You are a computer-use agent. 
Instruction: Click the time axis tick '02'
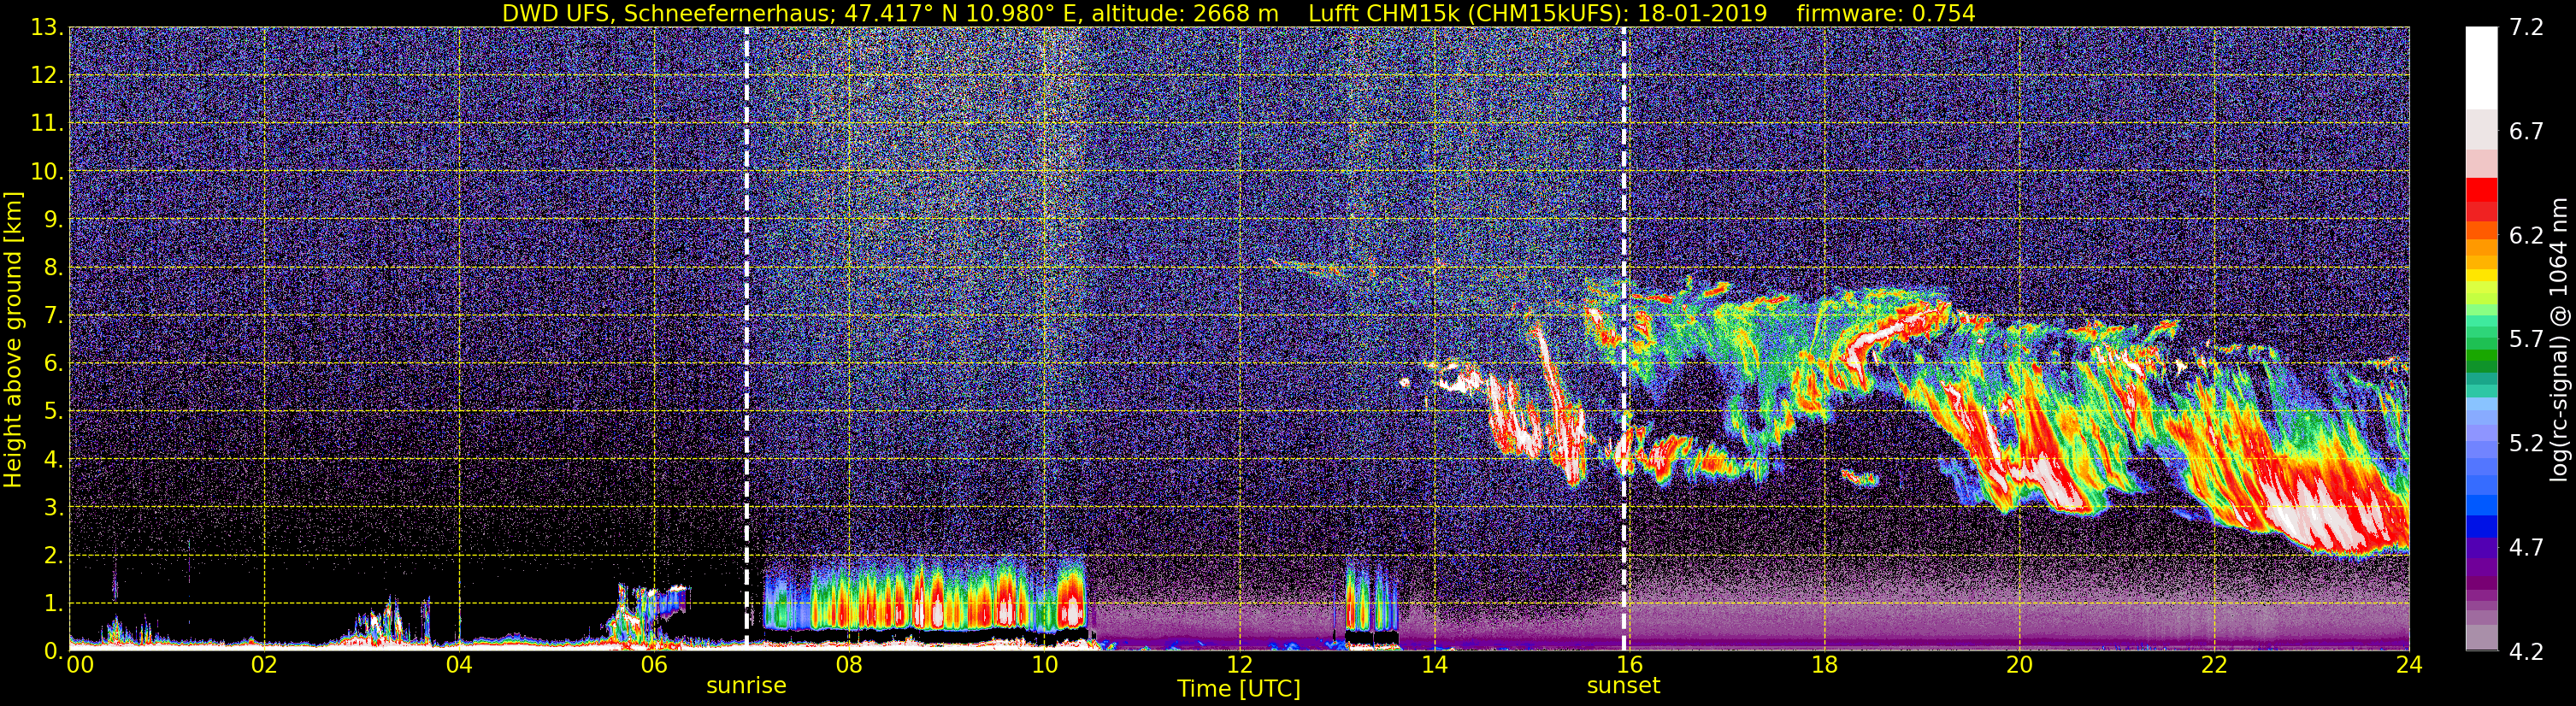click(264, 666)
